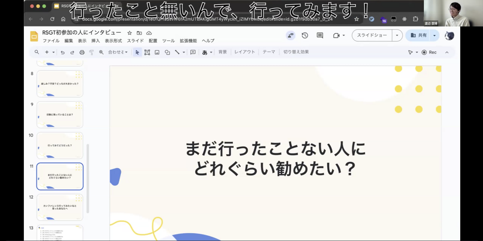Open the zoom level 合わせる dropdown
The height and width of the screenshot is (241, 483).
coord(118,52)
